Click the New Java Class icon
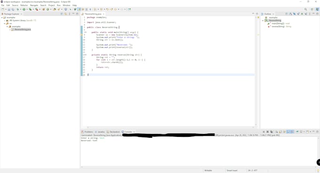 pyautogui.click(x=48, y=9)
